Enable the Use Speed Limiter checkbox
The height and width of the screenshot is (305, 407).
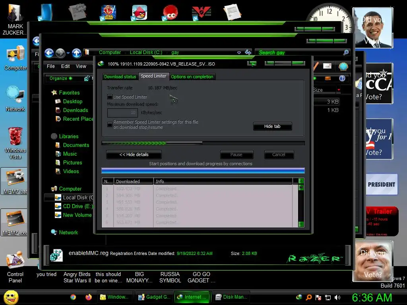click(110, 97)
